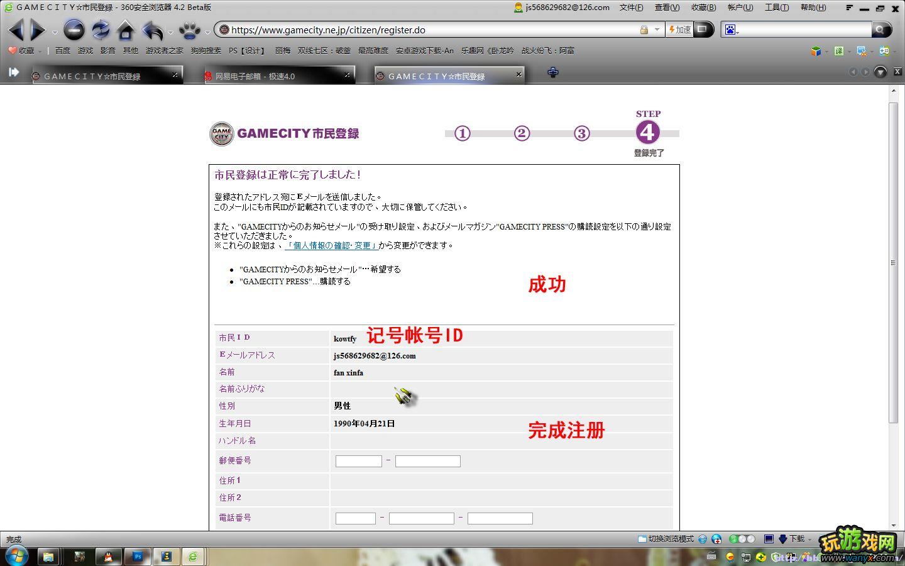Open the 收藏(B) menu
This screenshot has height=566, width=905.
pyautogui.click(x=703, y=8)
